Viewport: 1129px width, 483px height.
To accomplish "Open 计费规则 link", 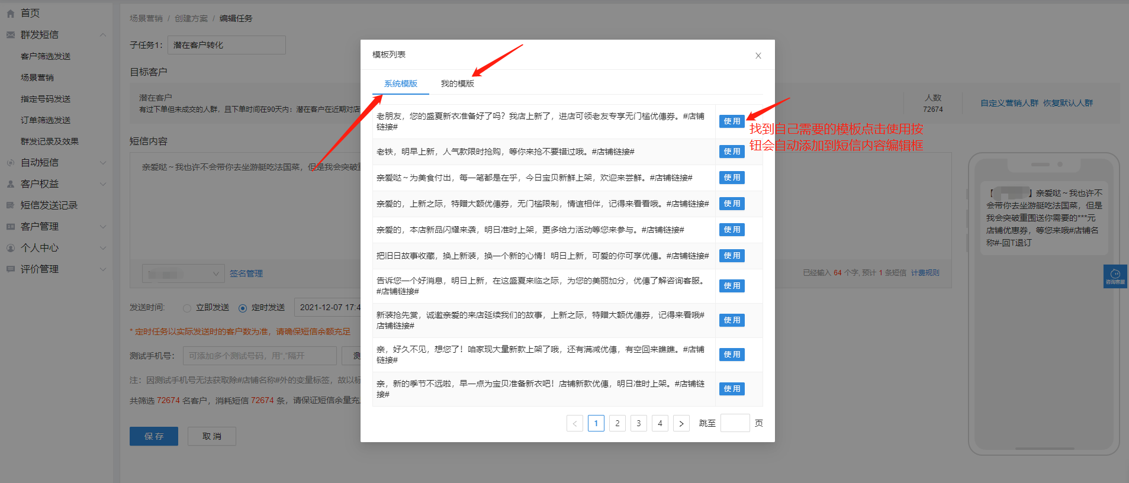I will [x=925, y=273].
